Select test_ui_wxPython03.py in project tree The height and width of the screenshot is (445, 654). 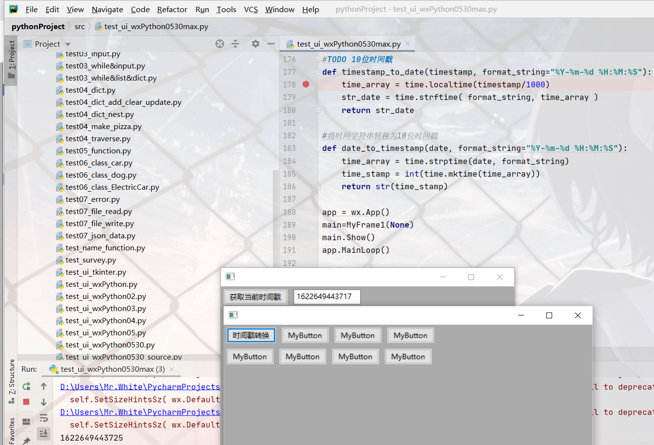106,309
